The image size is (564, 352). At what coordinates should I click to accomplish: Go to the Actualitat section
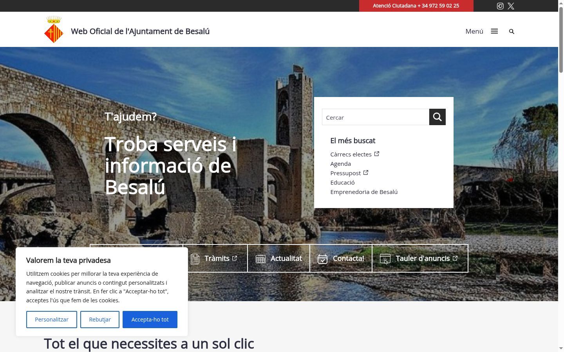point(279,258)
